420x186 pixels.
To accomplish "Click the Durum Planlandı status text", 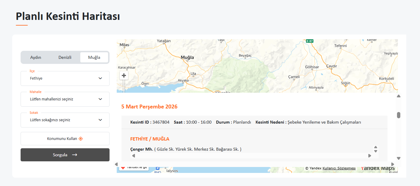I will point(233,122).
